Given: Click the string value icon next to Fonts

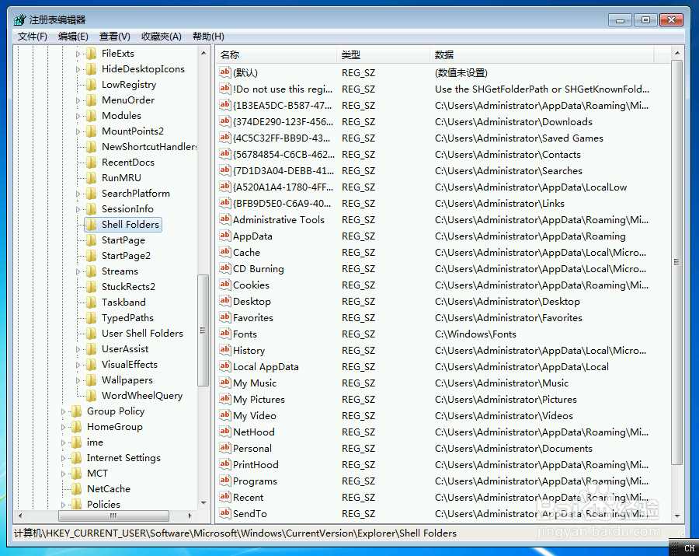Looking at the screenshot, I should pos(224,334).
